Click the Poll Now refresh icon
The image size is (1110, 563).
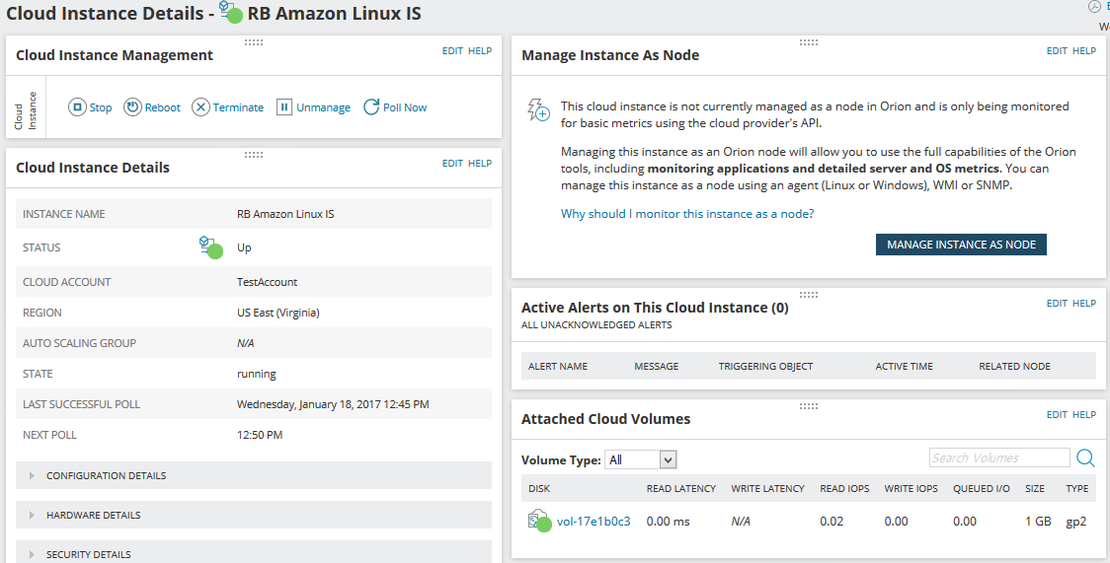pyautogui.click(x=371, y=107)
